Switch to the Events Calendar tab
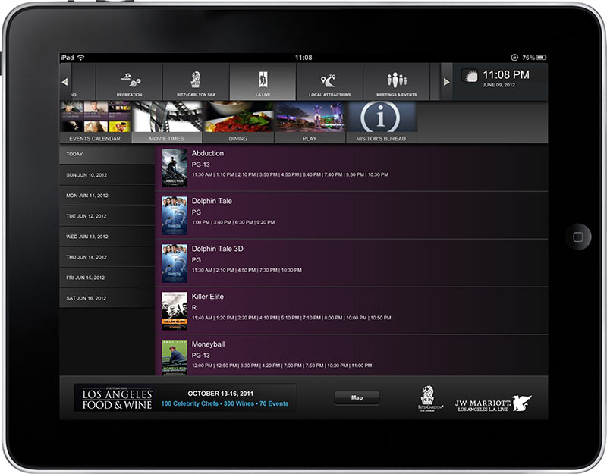Image resolution: width=607 pixels, height=474 pixels. (96, 139)
